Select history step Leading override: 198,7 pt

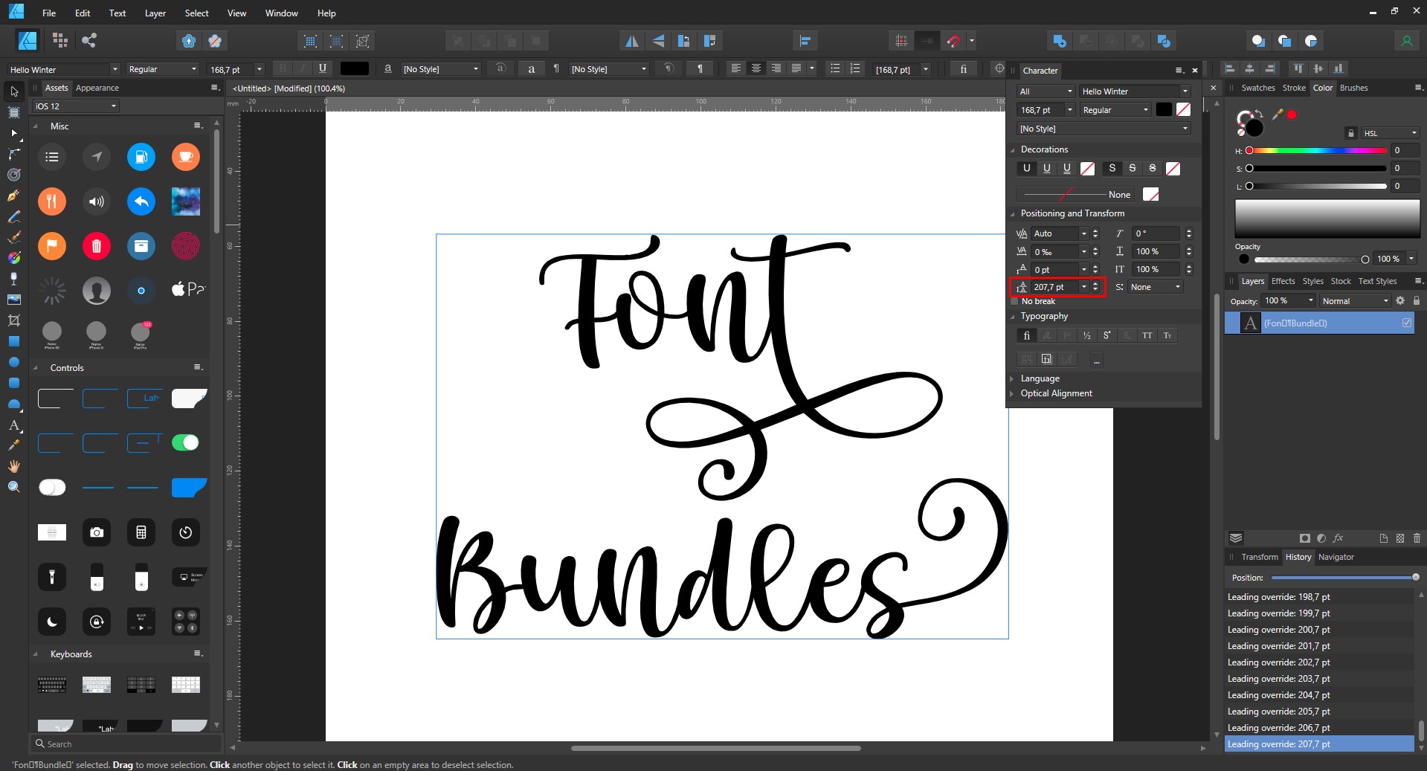[x=1319, y=597]
